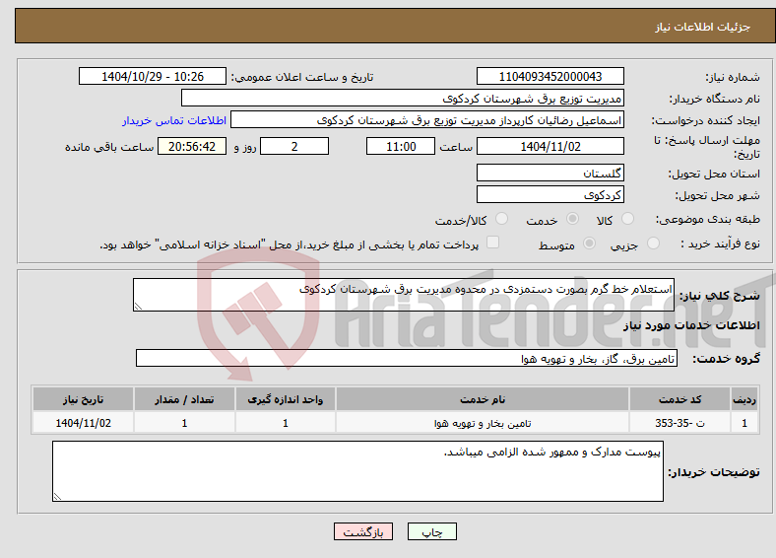
Task: Click the remaining time field 20:56:42
Action: point(192,146)
